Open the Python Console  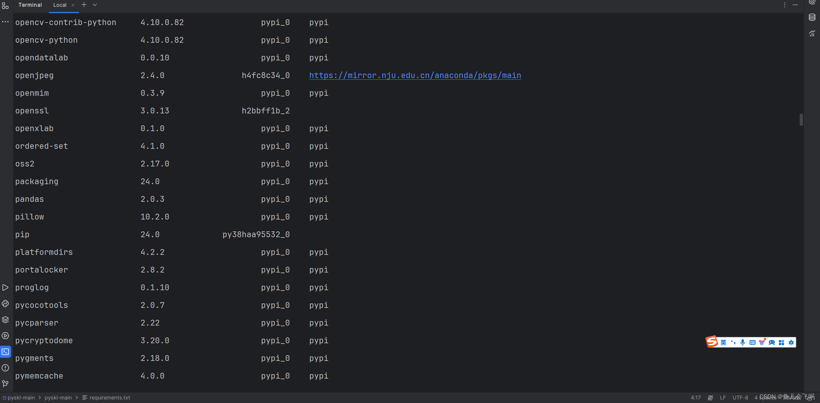[x=5, y=304]
